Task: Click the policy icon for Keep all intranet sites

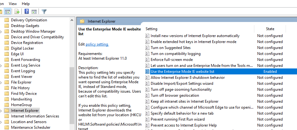Action: [x=147, y=101]
